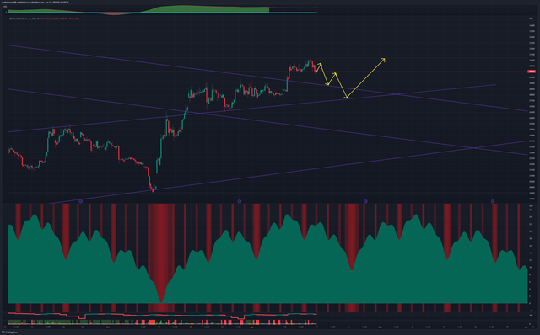Click the red current price label on the price axis
This screenshot has height=335, width=540.
tap(532, 72)
